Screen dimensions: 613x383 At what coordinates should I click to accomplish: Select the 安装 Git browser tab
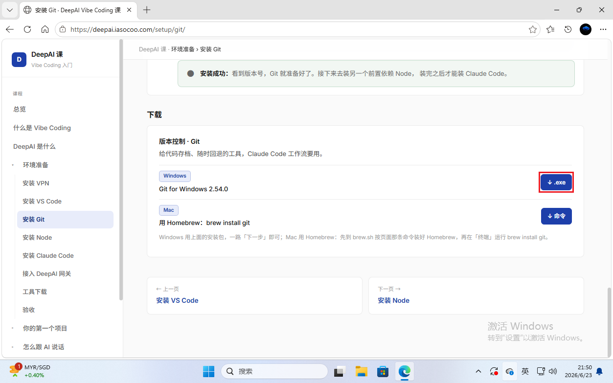[x=78, y=10]
